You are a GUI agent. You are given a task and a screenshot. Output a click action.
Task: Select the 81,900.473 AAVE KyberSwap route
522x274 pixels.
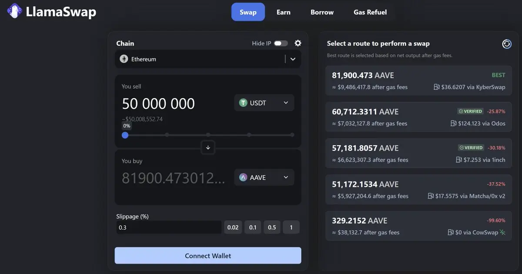click(x=418, y=81)
